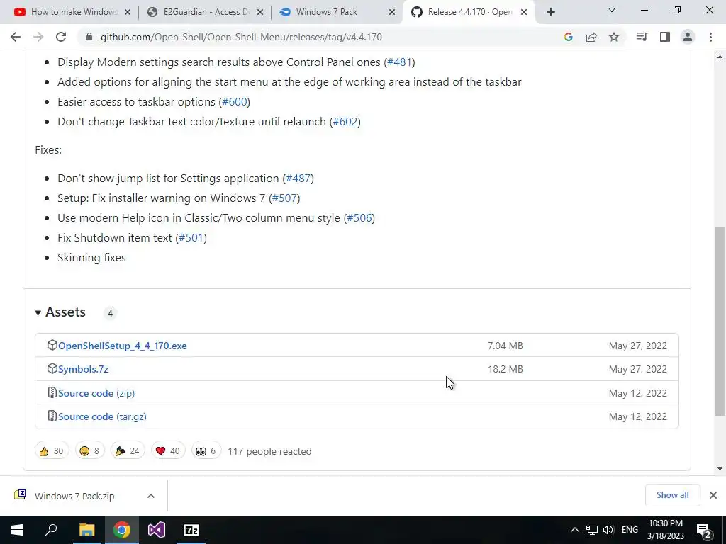Click the page vertical scrollbar thumb
Viewport: 726px width, 544px height.
[720, 321]
